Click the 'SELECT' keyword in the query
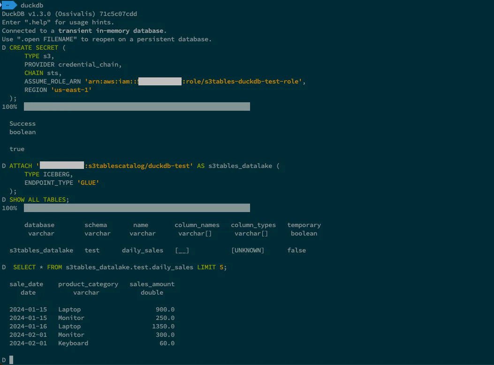This screenshot has height=365, width=494. click(x=24, y=267)
